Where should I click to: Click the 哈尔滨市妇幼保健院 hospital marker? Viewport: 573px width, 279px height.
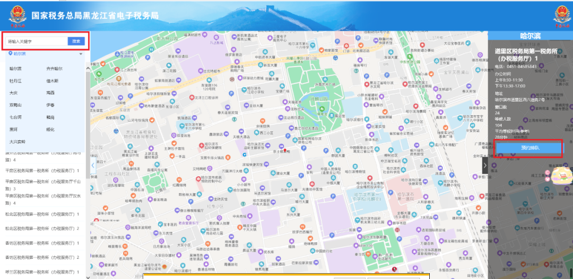202,145
